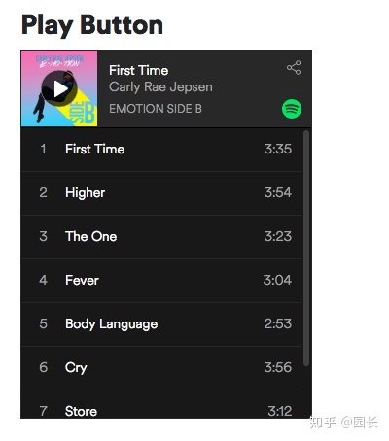Click track number 5 in the list
Image resolution: width=389 pixels, height=441 pixels.
tap(43, 323)
